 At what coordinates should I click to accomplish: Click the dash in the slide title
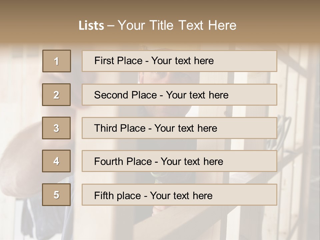111,26
